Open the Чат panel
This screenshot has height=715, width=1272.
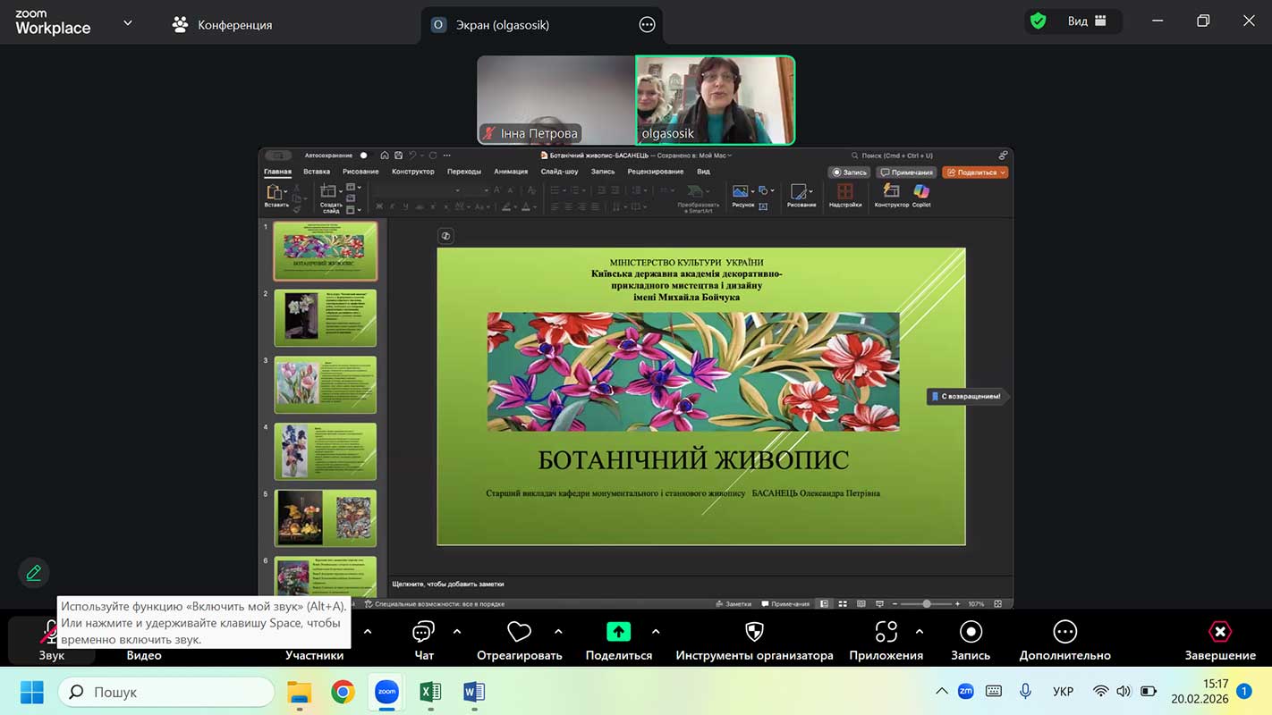coord(423,633)
